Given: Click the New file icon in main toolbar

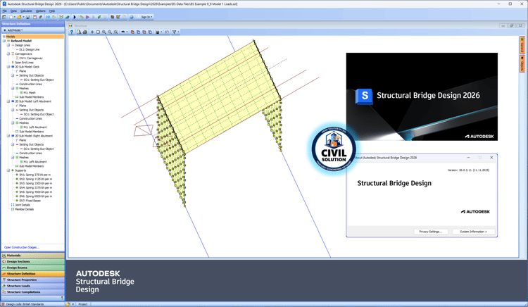Looking at the screenshot, I should pyautogui.click(x=11, y=17).
